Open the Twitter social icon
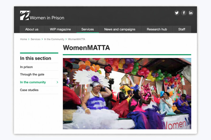Viewport: 211px width, 140px height. tap(177, 13)
